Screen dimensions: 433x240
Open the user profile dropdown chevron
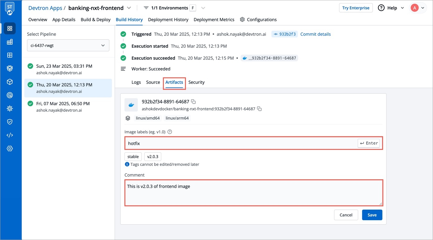pyautogui.click(x=423, y=8)
